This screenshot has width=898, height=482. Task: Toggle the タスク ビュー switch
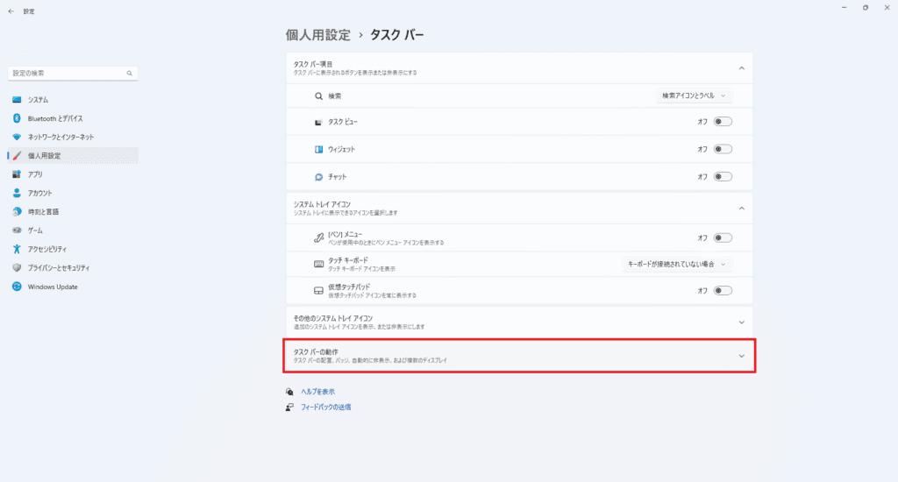tap(723, 122)
